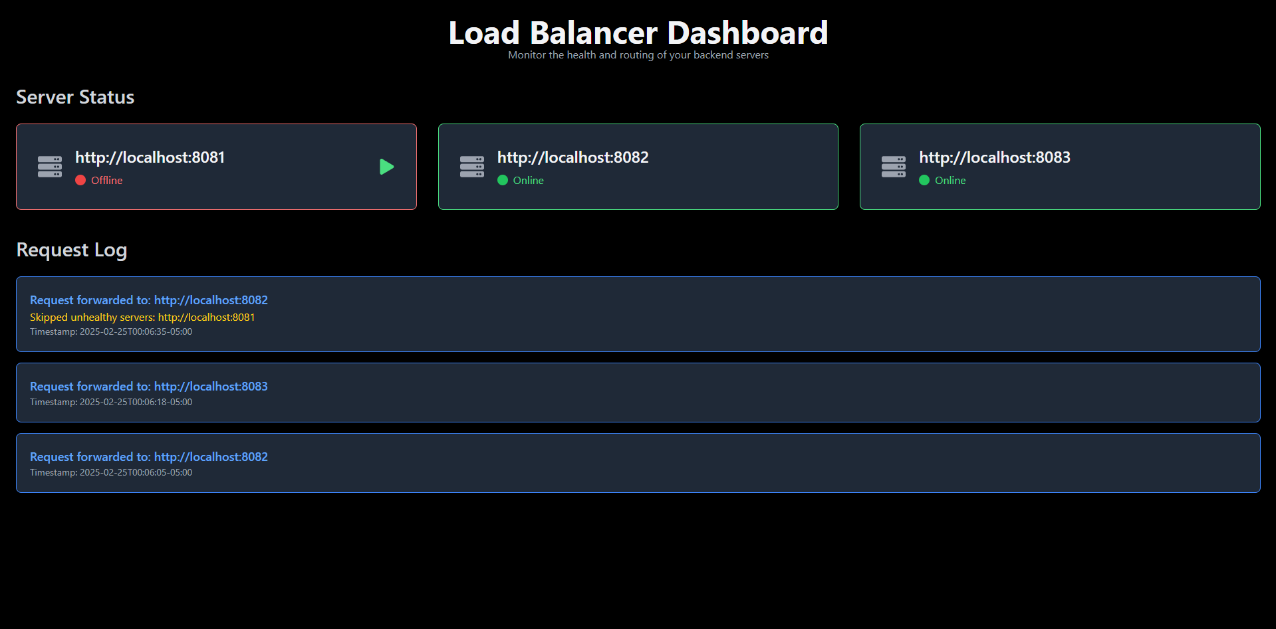Click Online label under localhost:8082
Image resolution: width=1276 pixels, height=629 pixels.
click(x=529, y=180)
